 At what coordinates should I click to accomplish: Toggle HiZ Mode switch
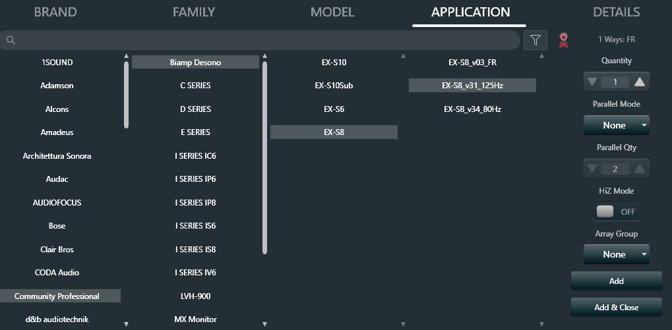click(617, 211)
